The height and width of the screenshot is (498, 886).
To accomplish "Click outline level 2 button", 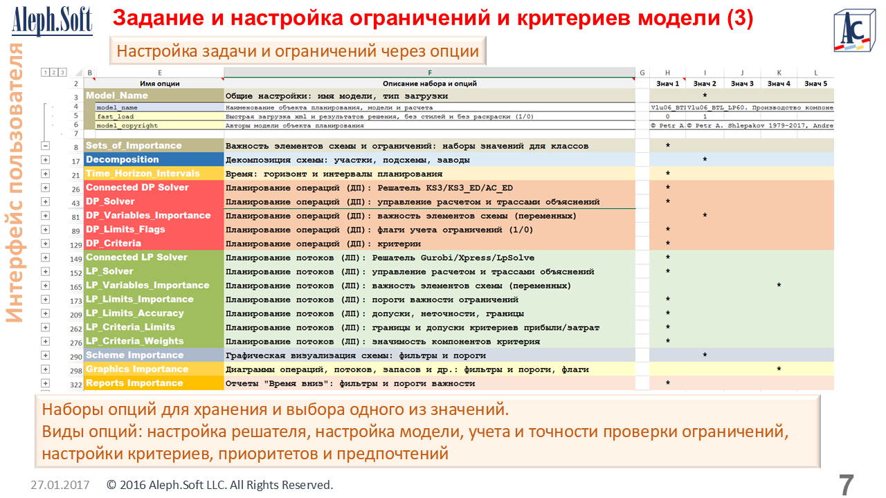I will point(54,72).
